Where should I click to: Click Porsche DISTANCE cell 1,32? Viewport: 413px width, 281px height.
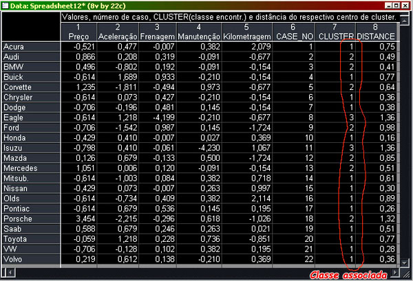[376, 218]
